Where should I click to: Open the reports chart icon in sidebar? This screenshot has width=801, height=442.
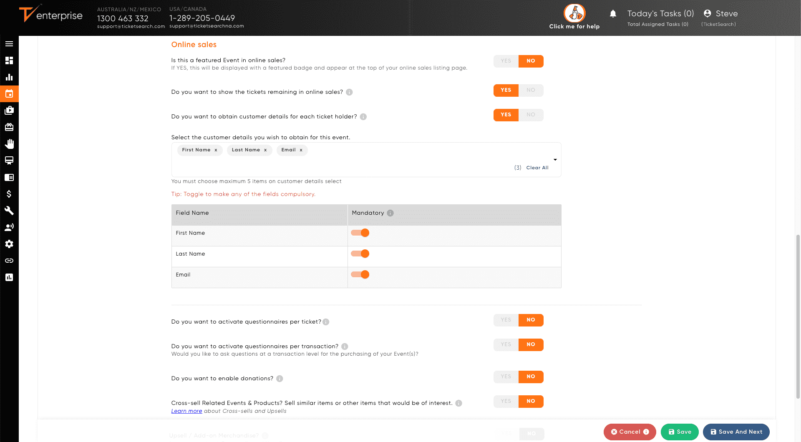(9, 277)
